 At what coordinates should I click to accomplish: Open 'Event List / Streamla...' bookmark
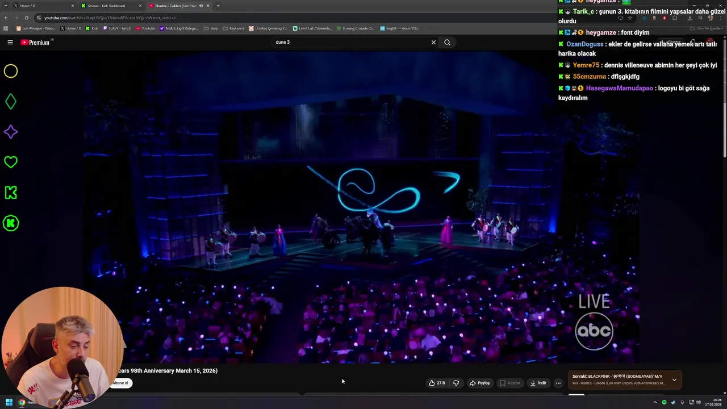coord(312,28)
